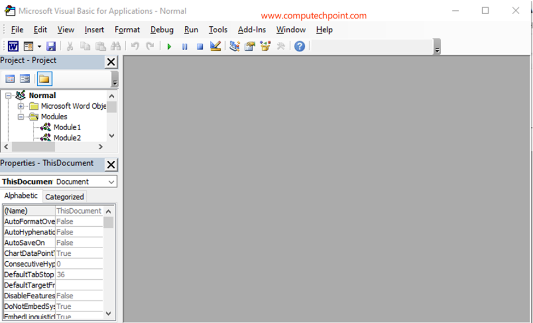Open the Insert object dropdown arrow
Image resolution: width=533 pixels, height=323 pixels.
click(x=39, y=46)
